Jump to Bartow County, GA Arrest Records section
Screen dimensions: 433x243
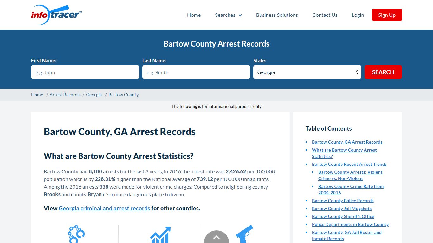point(347,142)
